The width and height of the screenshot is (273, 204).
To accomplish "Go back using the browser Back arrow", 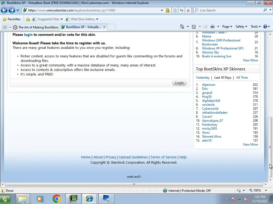I will 4,10.
